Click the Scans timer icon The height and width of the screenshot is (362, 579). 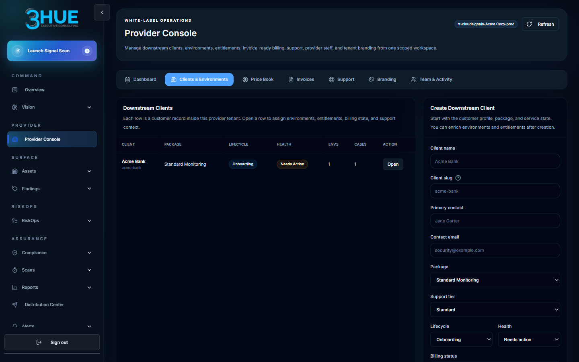point(15,270)
